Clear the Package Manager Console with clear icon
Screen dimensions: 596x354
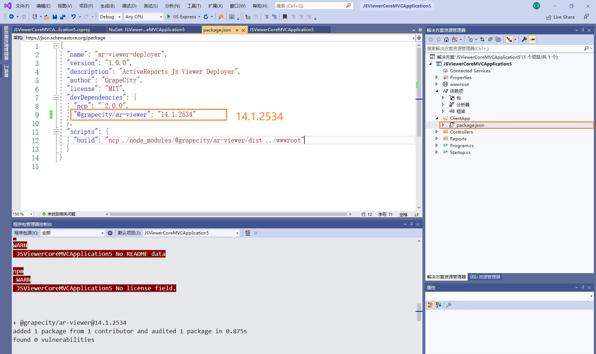(247, 233)
